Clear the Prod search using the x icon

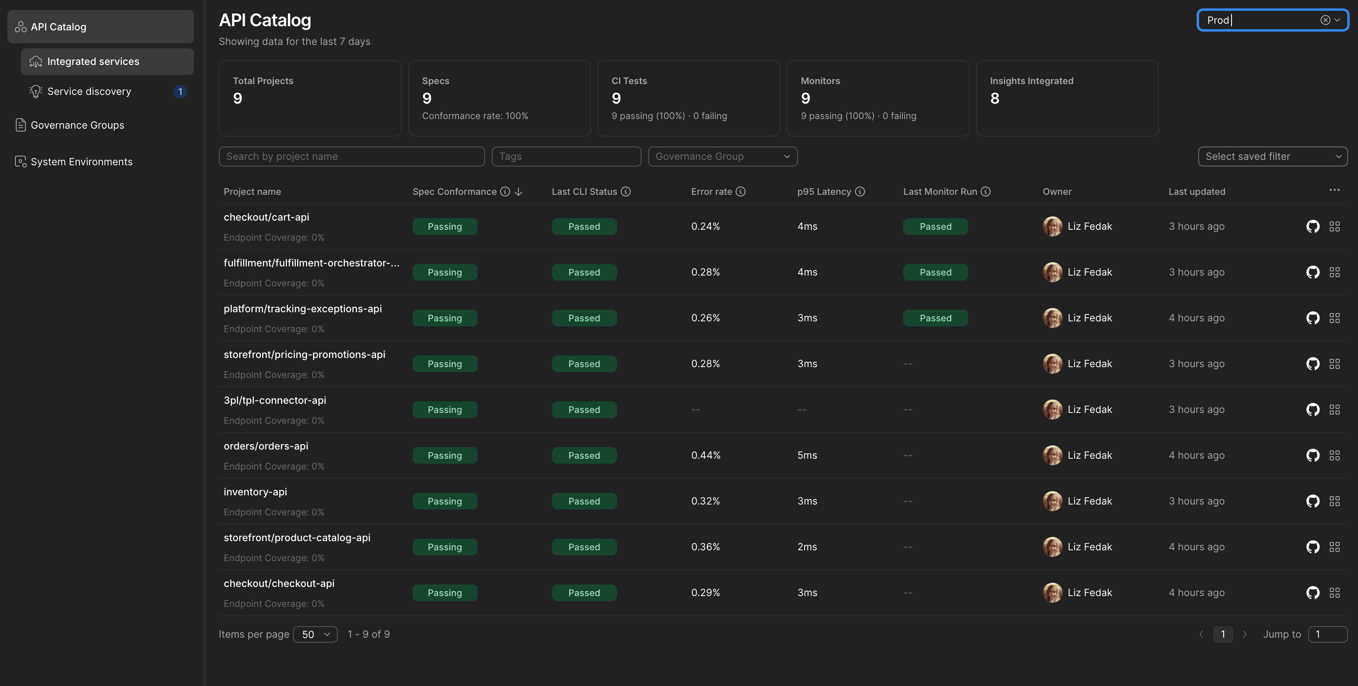(1324, 20)
